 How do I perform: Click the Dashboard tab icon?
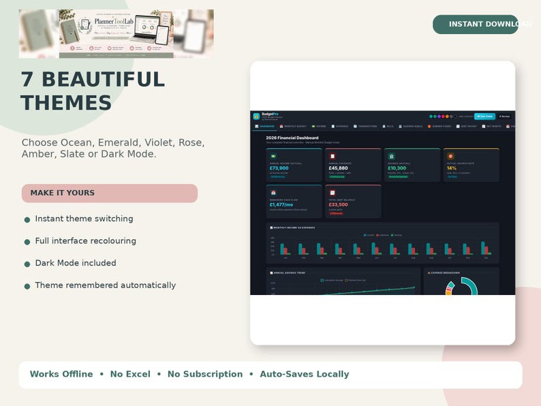tap(257, 126)
